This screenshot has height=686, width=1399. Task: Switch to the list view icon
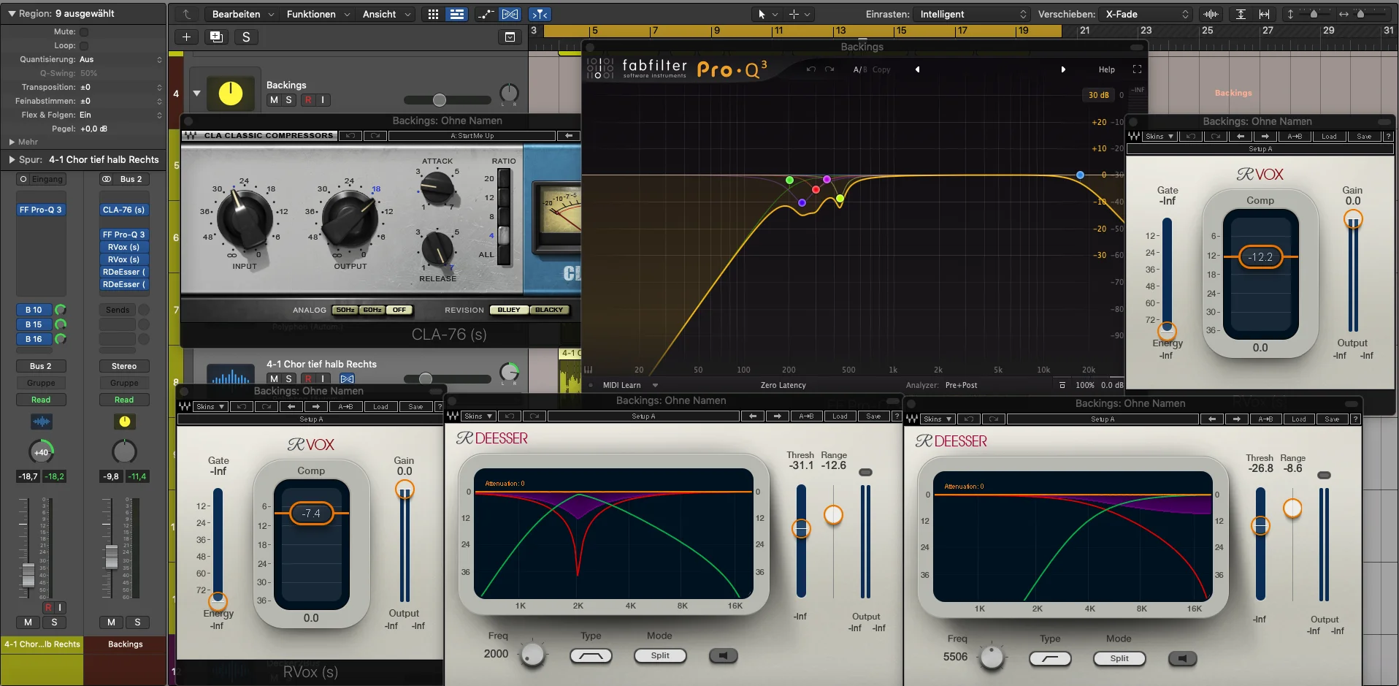457,14
